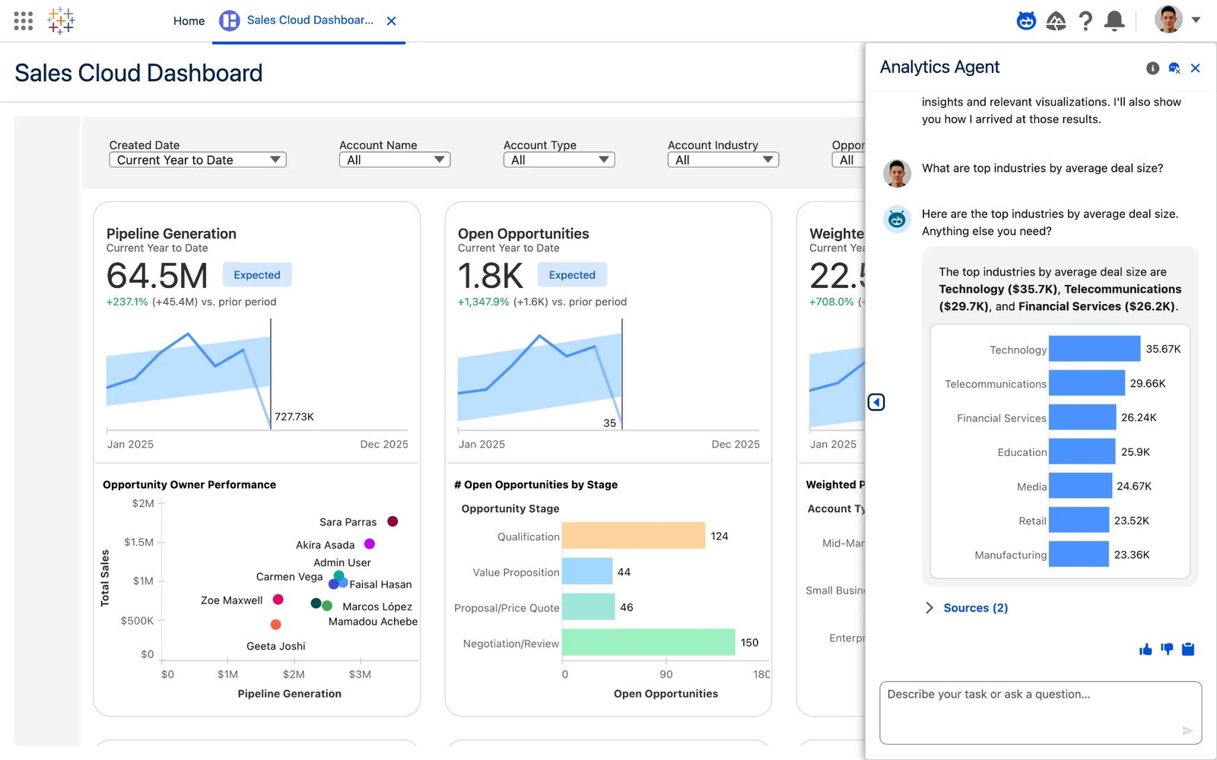Open the Analytics Agent bot icon in header
Screen dimensions: 1217x760
(x=1026, y=21)
